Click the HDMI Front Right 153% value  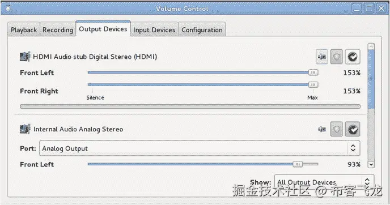[x=351, y=91]
